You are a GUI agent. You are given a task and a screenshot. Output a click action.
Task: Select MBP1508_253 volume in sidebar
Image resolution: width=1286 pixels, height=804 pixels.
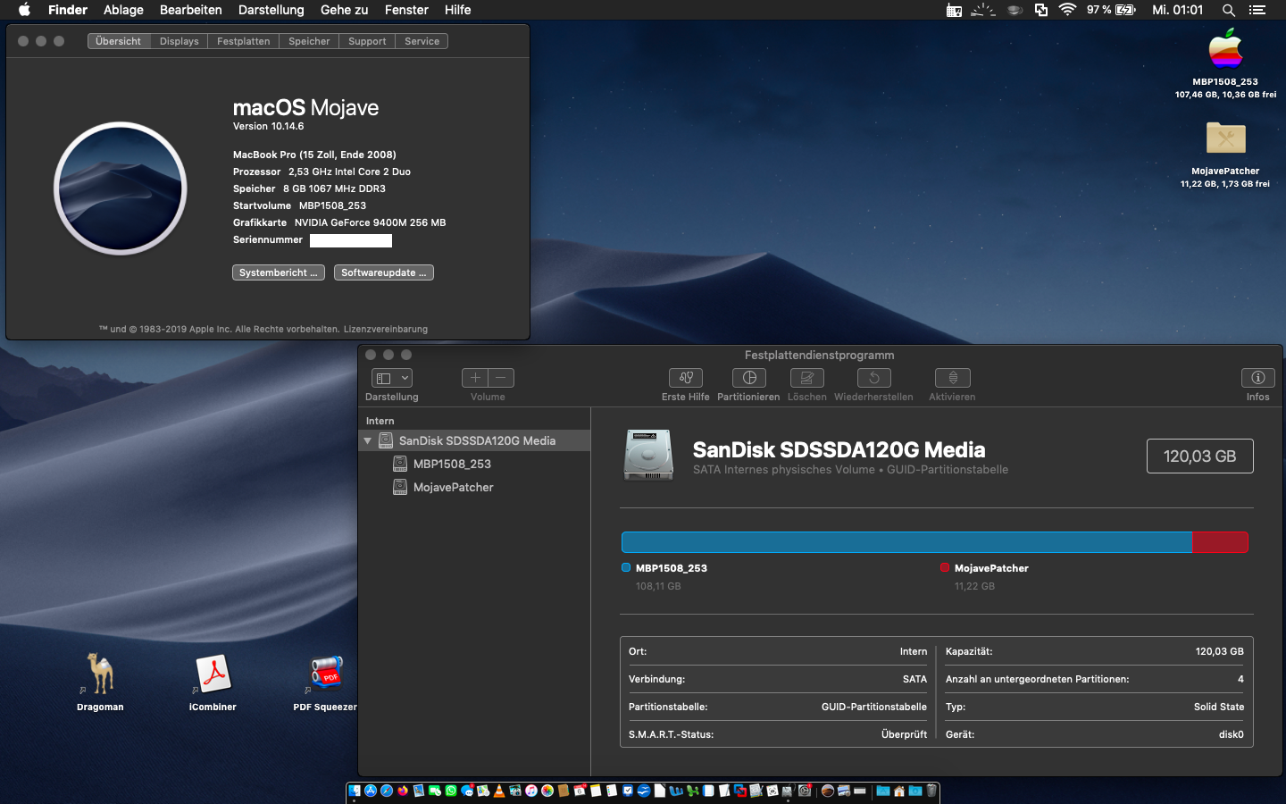point(452,464)
